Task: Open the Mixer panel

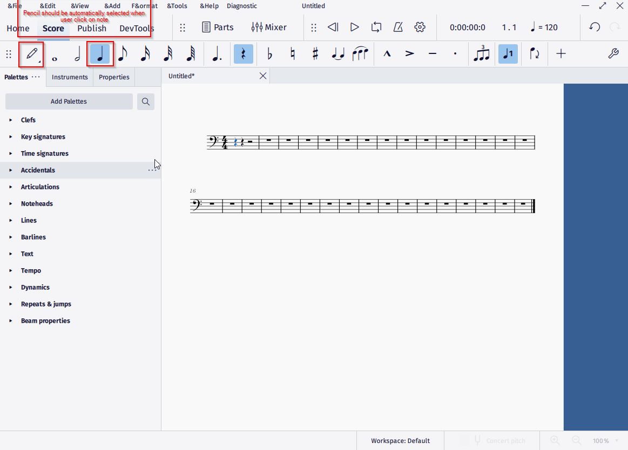Action: pyautogui.click(x=269, y=27)
